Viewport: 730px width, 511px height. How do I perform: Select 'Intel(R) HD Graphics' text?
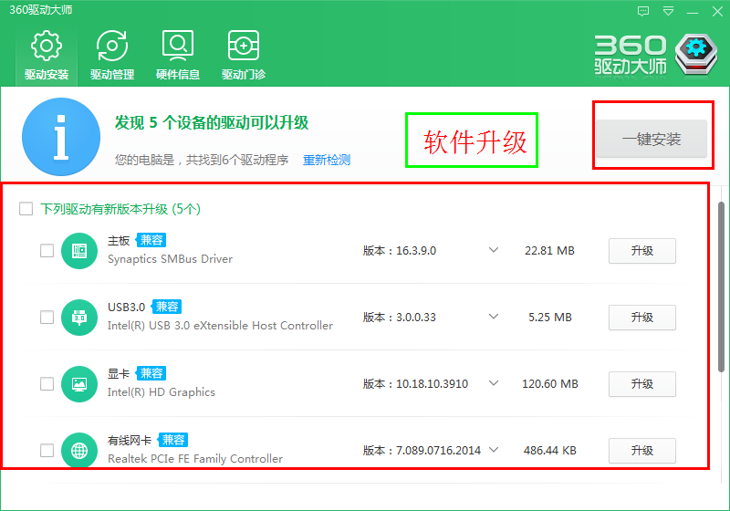[x=162, y=392]
